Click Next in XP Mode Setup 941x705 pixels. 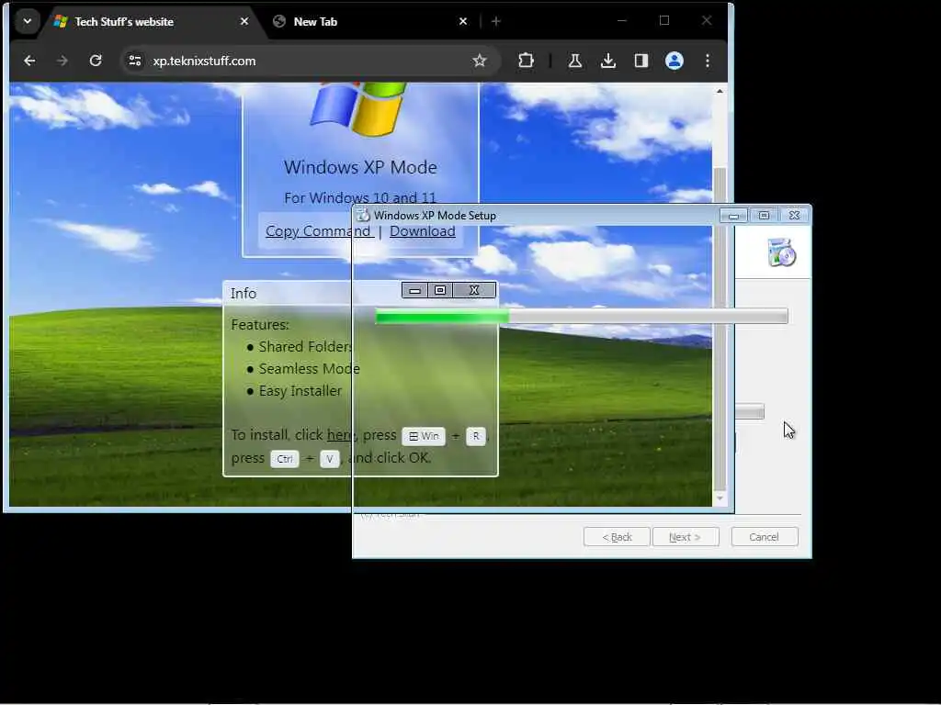coord(686,537)
